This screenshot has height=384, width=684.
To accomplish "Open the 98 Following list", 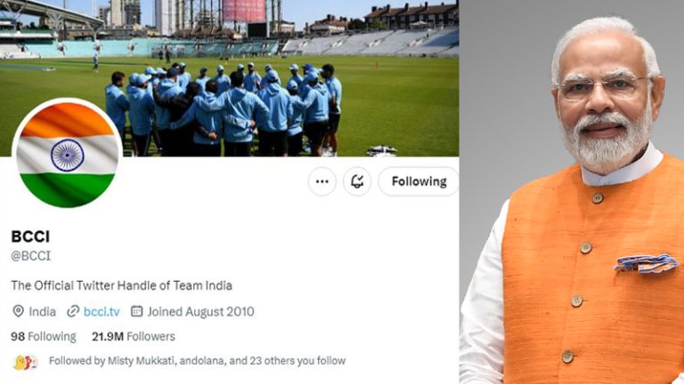I will coord(43,337).
